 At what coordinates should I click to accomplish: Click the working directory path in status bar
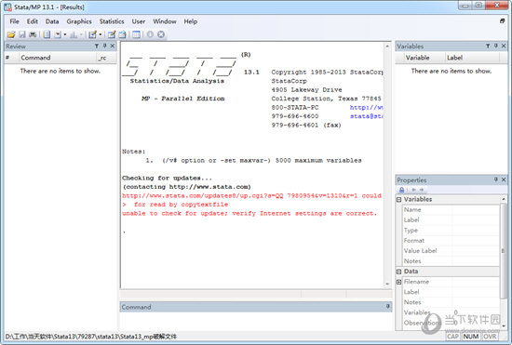91,337
